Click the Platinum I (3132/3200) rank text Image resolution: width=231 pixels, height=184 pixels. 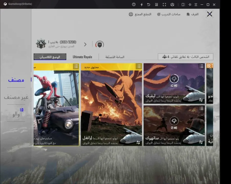(x=62, y=42)
